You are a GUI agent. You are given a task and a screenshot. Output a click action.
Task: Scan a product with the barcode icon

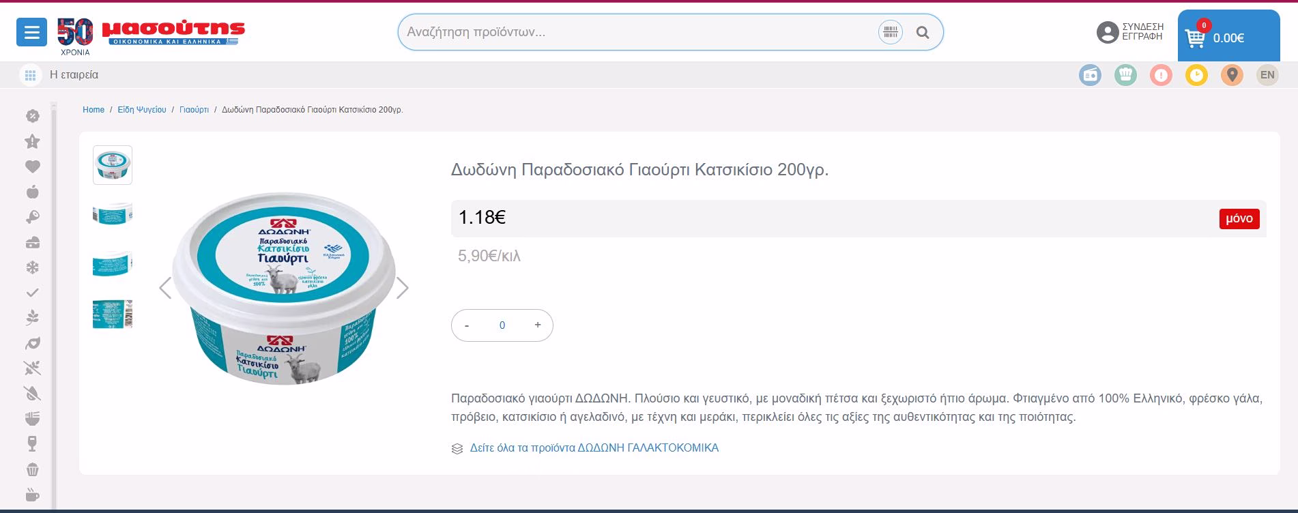coord(890,32)
